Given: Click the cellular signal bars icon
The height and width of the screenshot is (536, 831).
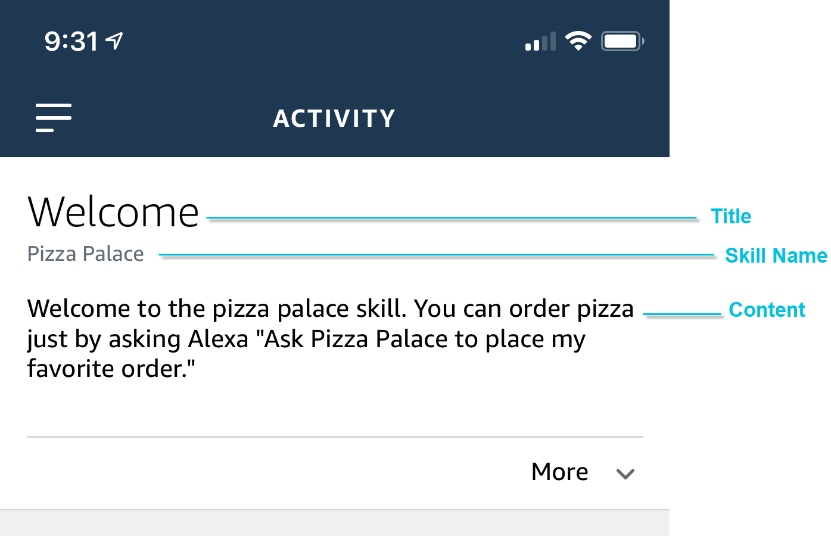Looking at the screenshot, I should tap(540, 42).
